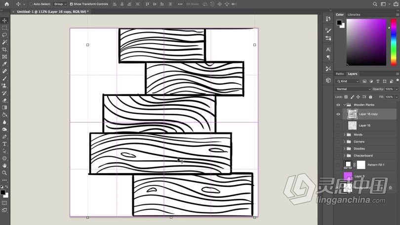This screenshot has width=400, height=225.
Task: Select the Clone Stamp tool
Action: pyautogui.click(x=4, y=86)
